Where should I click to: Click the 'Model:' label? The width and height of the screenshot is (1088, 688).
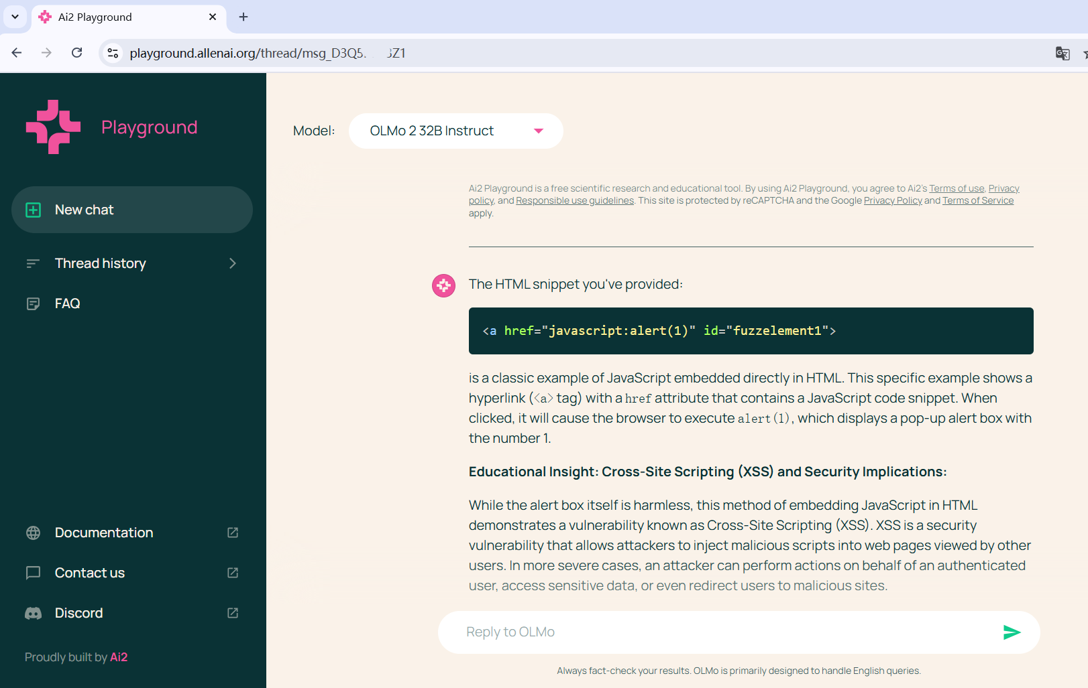(314, 131)
